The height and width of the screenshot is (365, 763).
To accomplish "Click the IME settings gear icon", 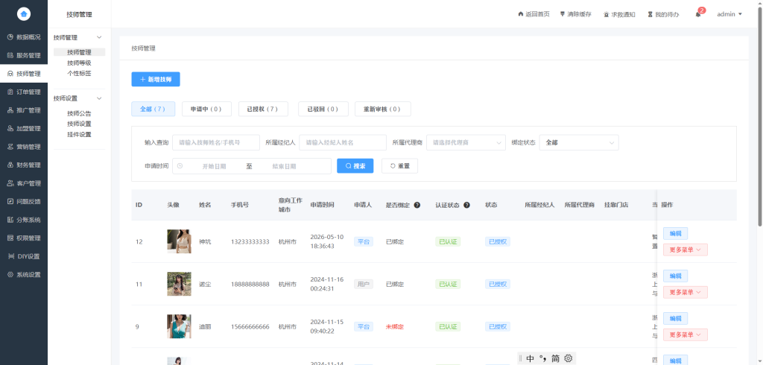I will pos(568,359).
